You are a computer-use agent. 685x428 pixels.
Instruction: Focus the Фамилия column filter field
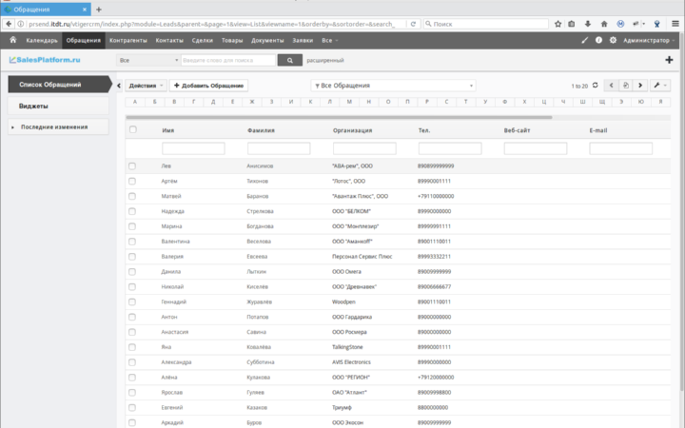pos(279,148)
